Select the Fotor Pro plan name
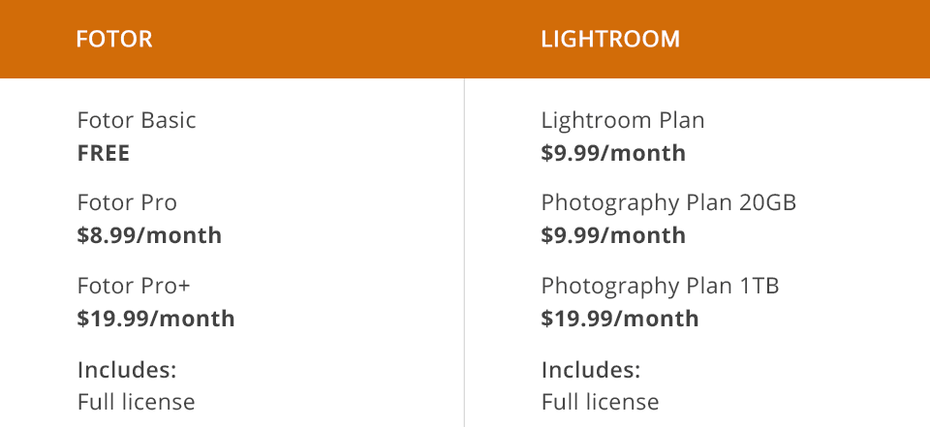This screenshot has height=427, width=930. (x=127, y=203)
